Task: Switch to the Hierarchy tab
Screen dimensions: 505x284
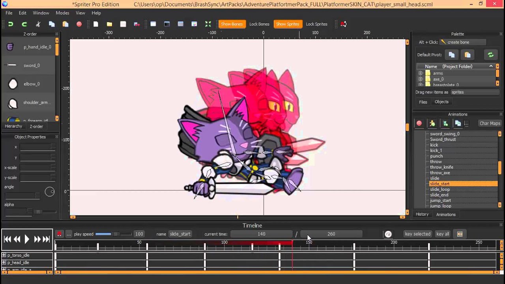Action: tap(13, 126)
